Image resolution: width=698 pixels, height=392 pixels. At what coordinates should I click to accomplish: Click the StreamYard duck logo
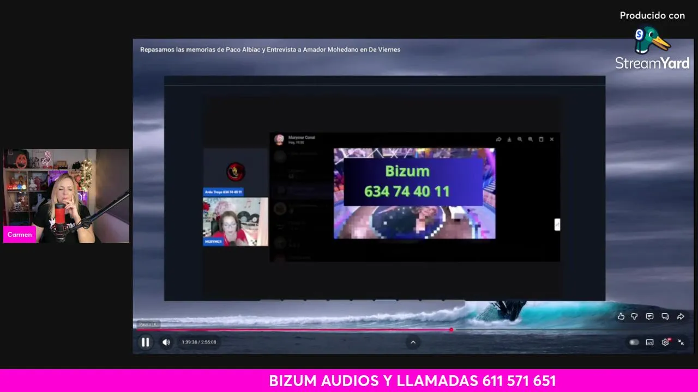(x=652, y=40)
